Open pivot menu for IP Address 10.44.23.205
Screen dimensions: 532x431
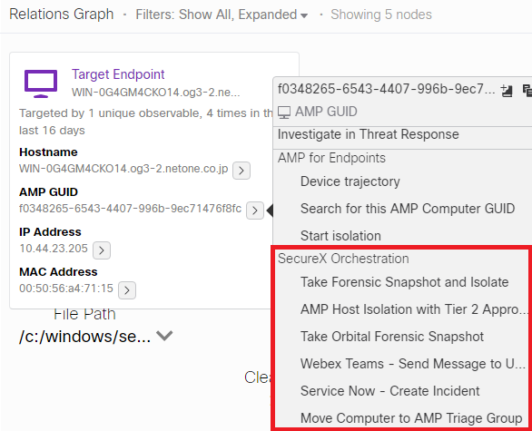(x=102, y=250)
